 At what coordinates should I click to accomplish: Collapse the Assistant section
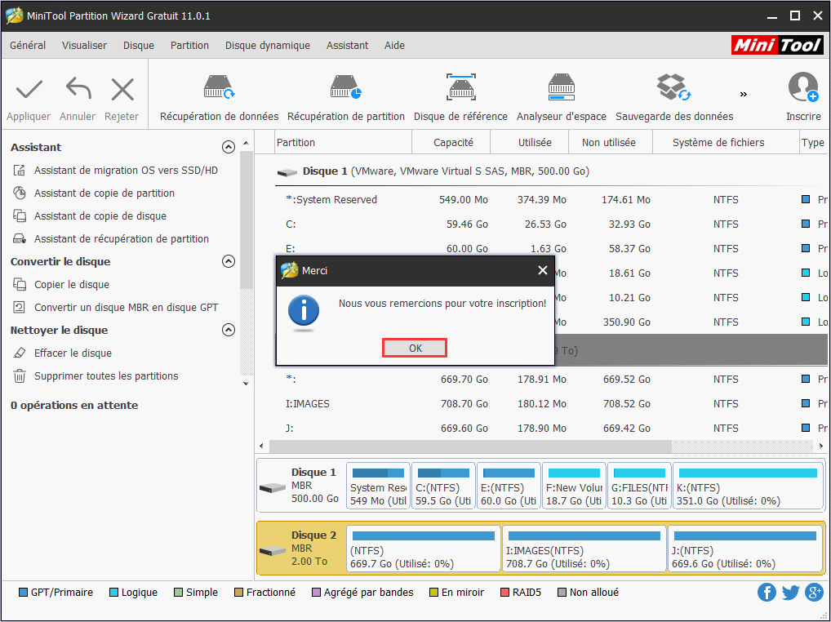[229, 147]
